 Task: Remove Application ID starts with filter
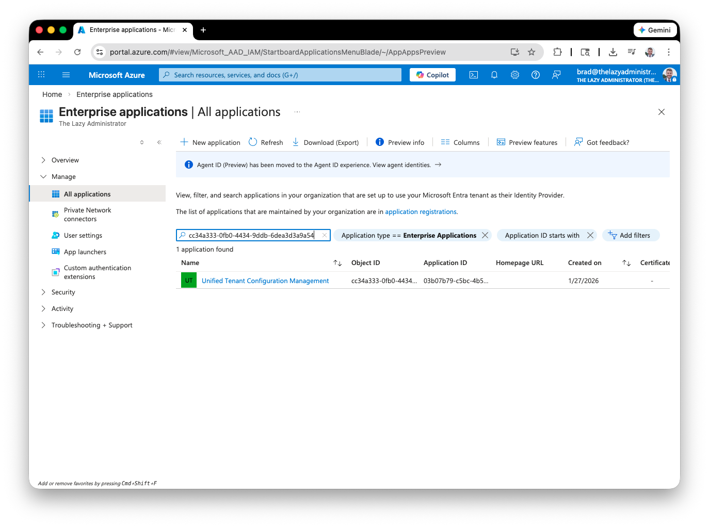coord(590,235)
